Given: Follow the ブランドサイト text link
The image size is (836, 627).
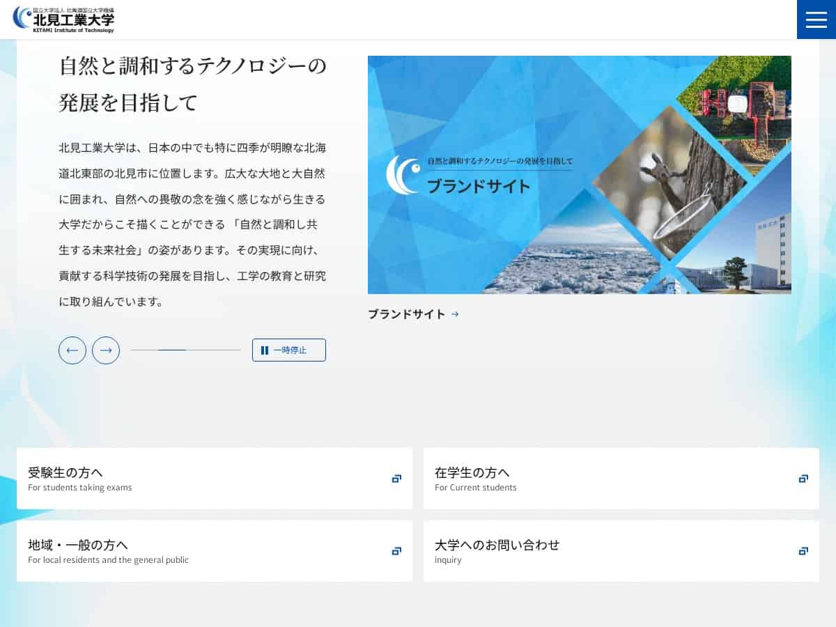Looking at the screenshot, I should (x=407, y=314).
